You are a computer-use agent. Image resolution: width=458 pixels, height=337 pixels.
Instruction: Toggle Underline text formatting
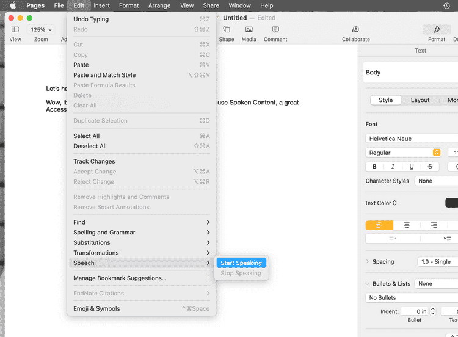coord(412,167)
